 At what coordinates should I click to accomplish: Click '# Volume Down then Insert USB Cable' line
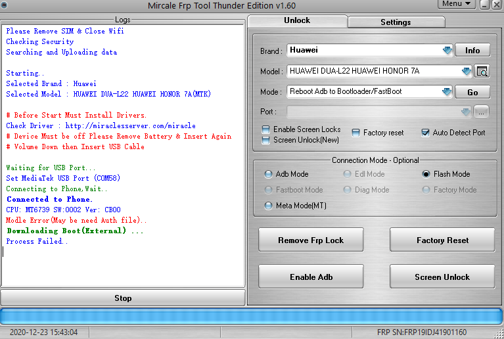75,147
